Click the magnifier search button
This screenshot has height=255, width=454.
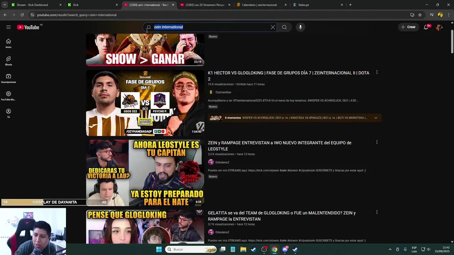coord(284,27)
